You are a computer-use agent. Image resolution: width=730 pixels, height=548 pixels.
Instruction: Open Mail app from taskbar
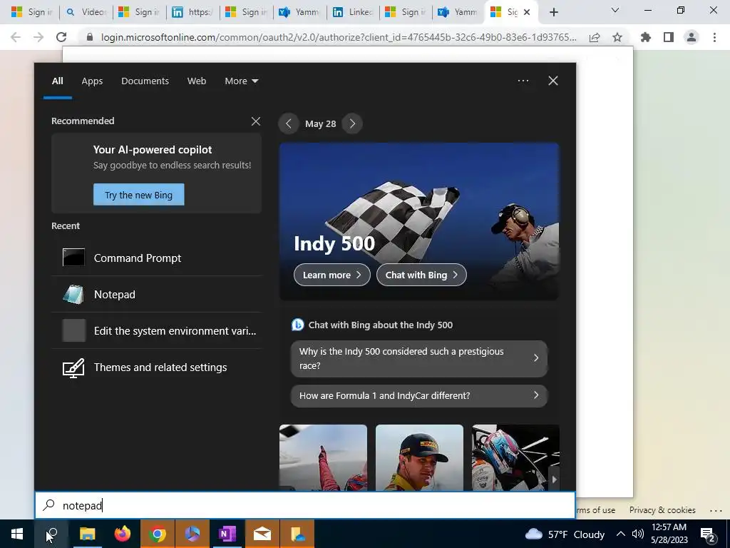click(262, 534)
